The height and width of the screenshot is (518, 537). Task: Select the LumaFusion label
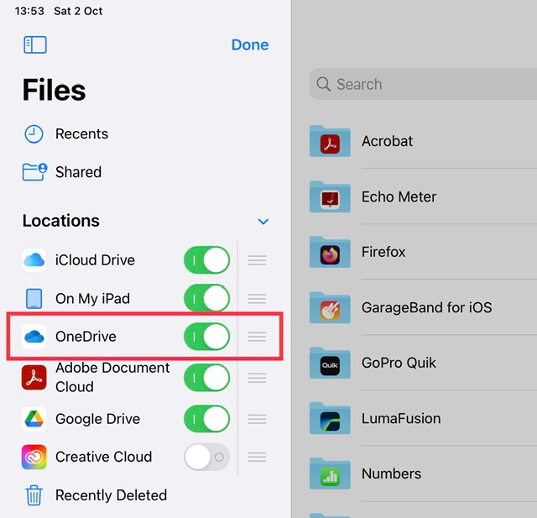tap(401, 419)
